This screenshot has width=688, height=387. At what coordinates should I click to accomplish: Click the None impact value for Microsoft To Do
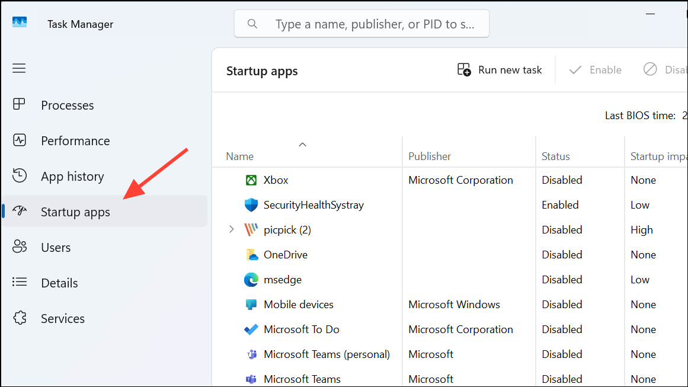(643, 330)
